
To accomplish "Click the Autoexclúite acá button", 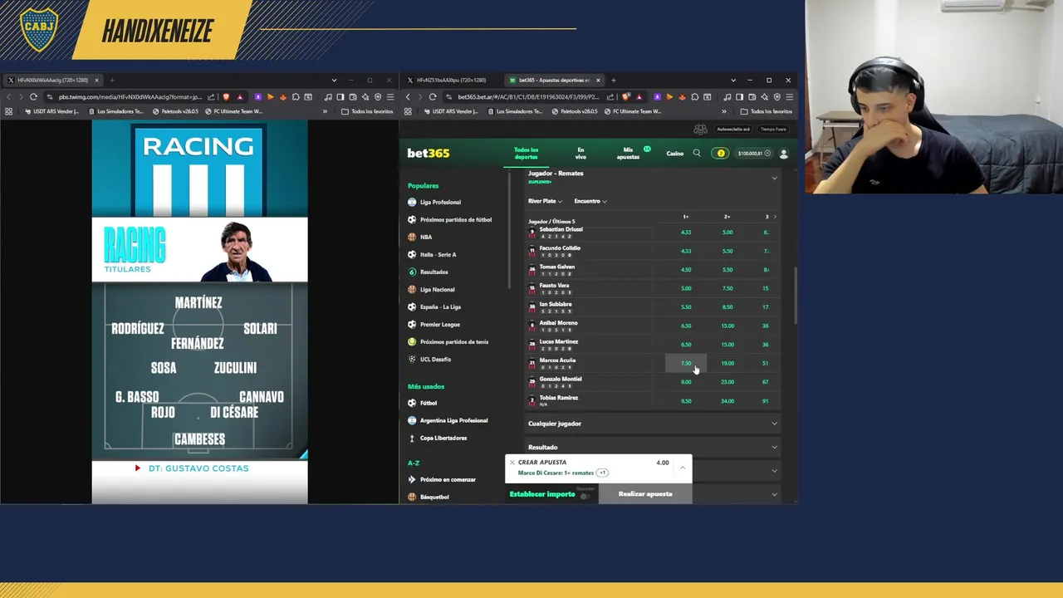I will coord(733,129).
